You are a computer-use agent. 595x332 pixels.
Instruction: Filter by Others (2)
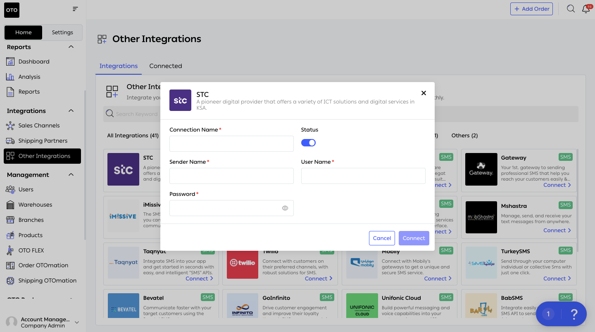pos(464,135)
